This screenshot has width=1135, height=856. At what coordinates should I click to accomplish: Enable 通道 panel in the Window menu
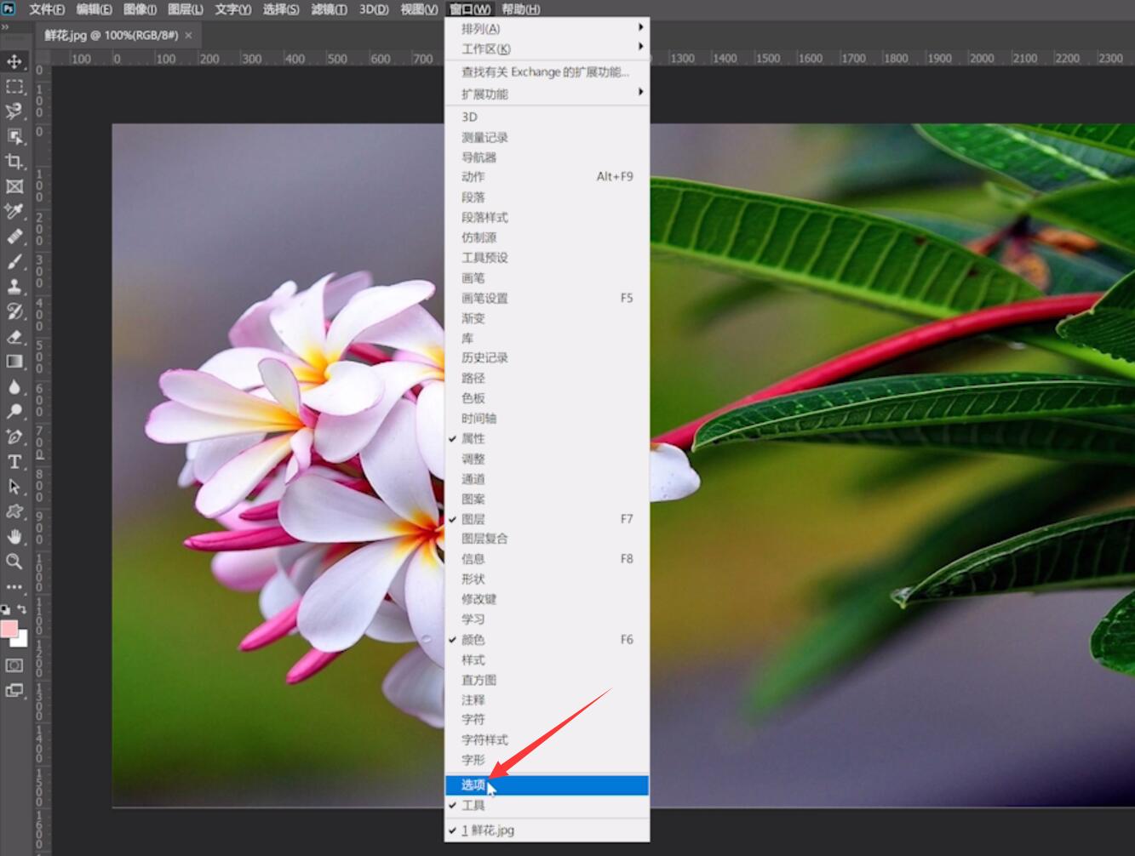pos(547,479)
